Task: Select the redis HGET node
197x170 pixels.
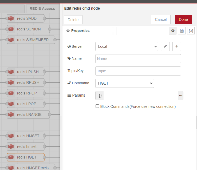Action: tap(26, 157)
